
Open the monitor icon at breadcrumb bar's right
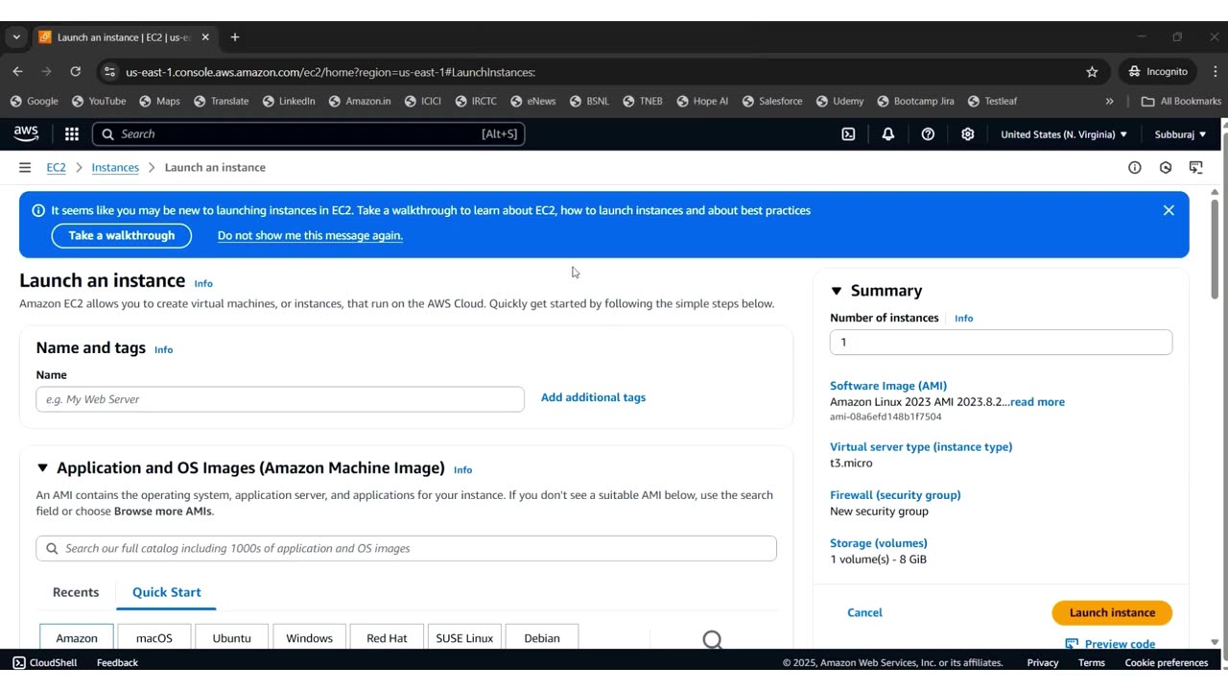tap(1195, 167)
